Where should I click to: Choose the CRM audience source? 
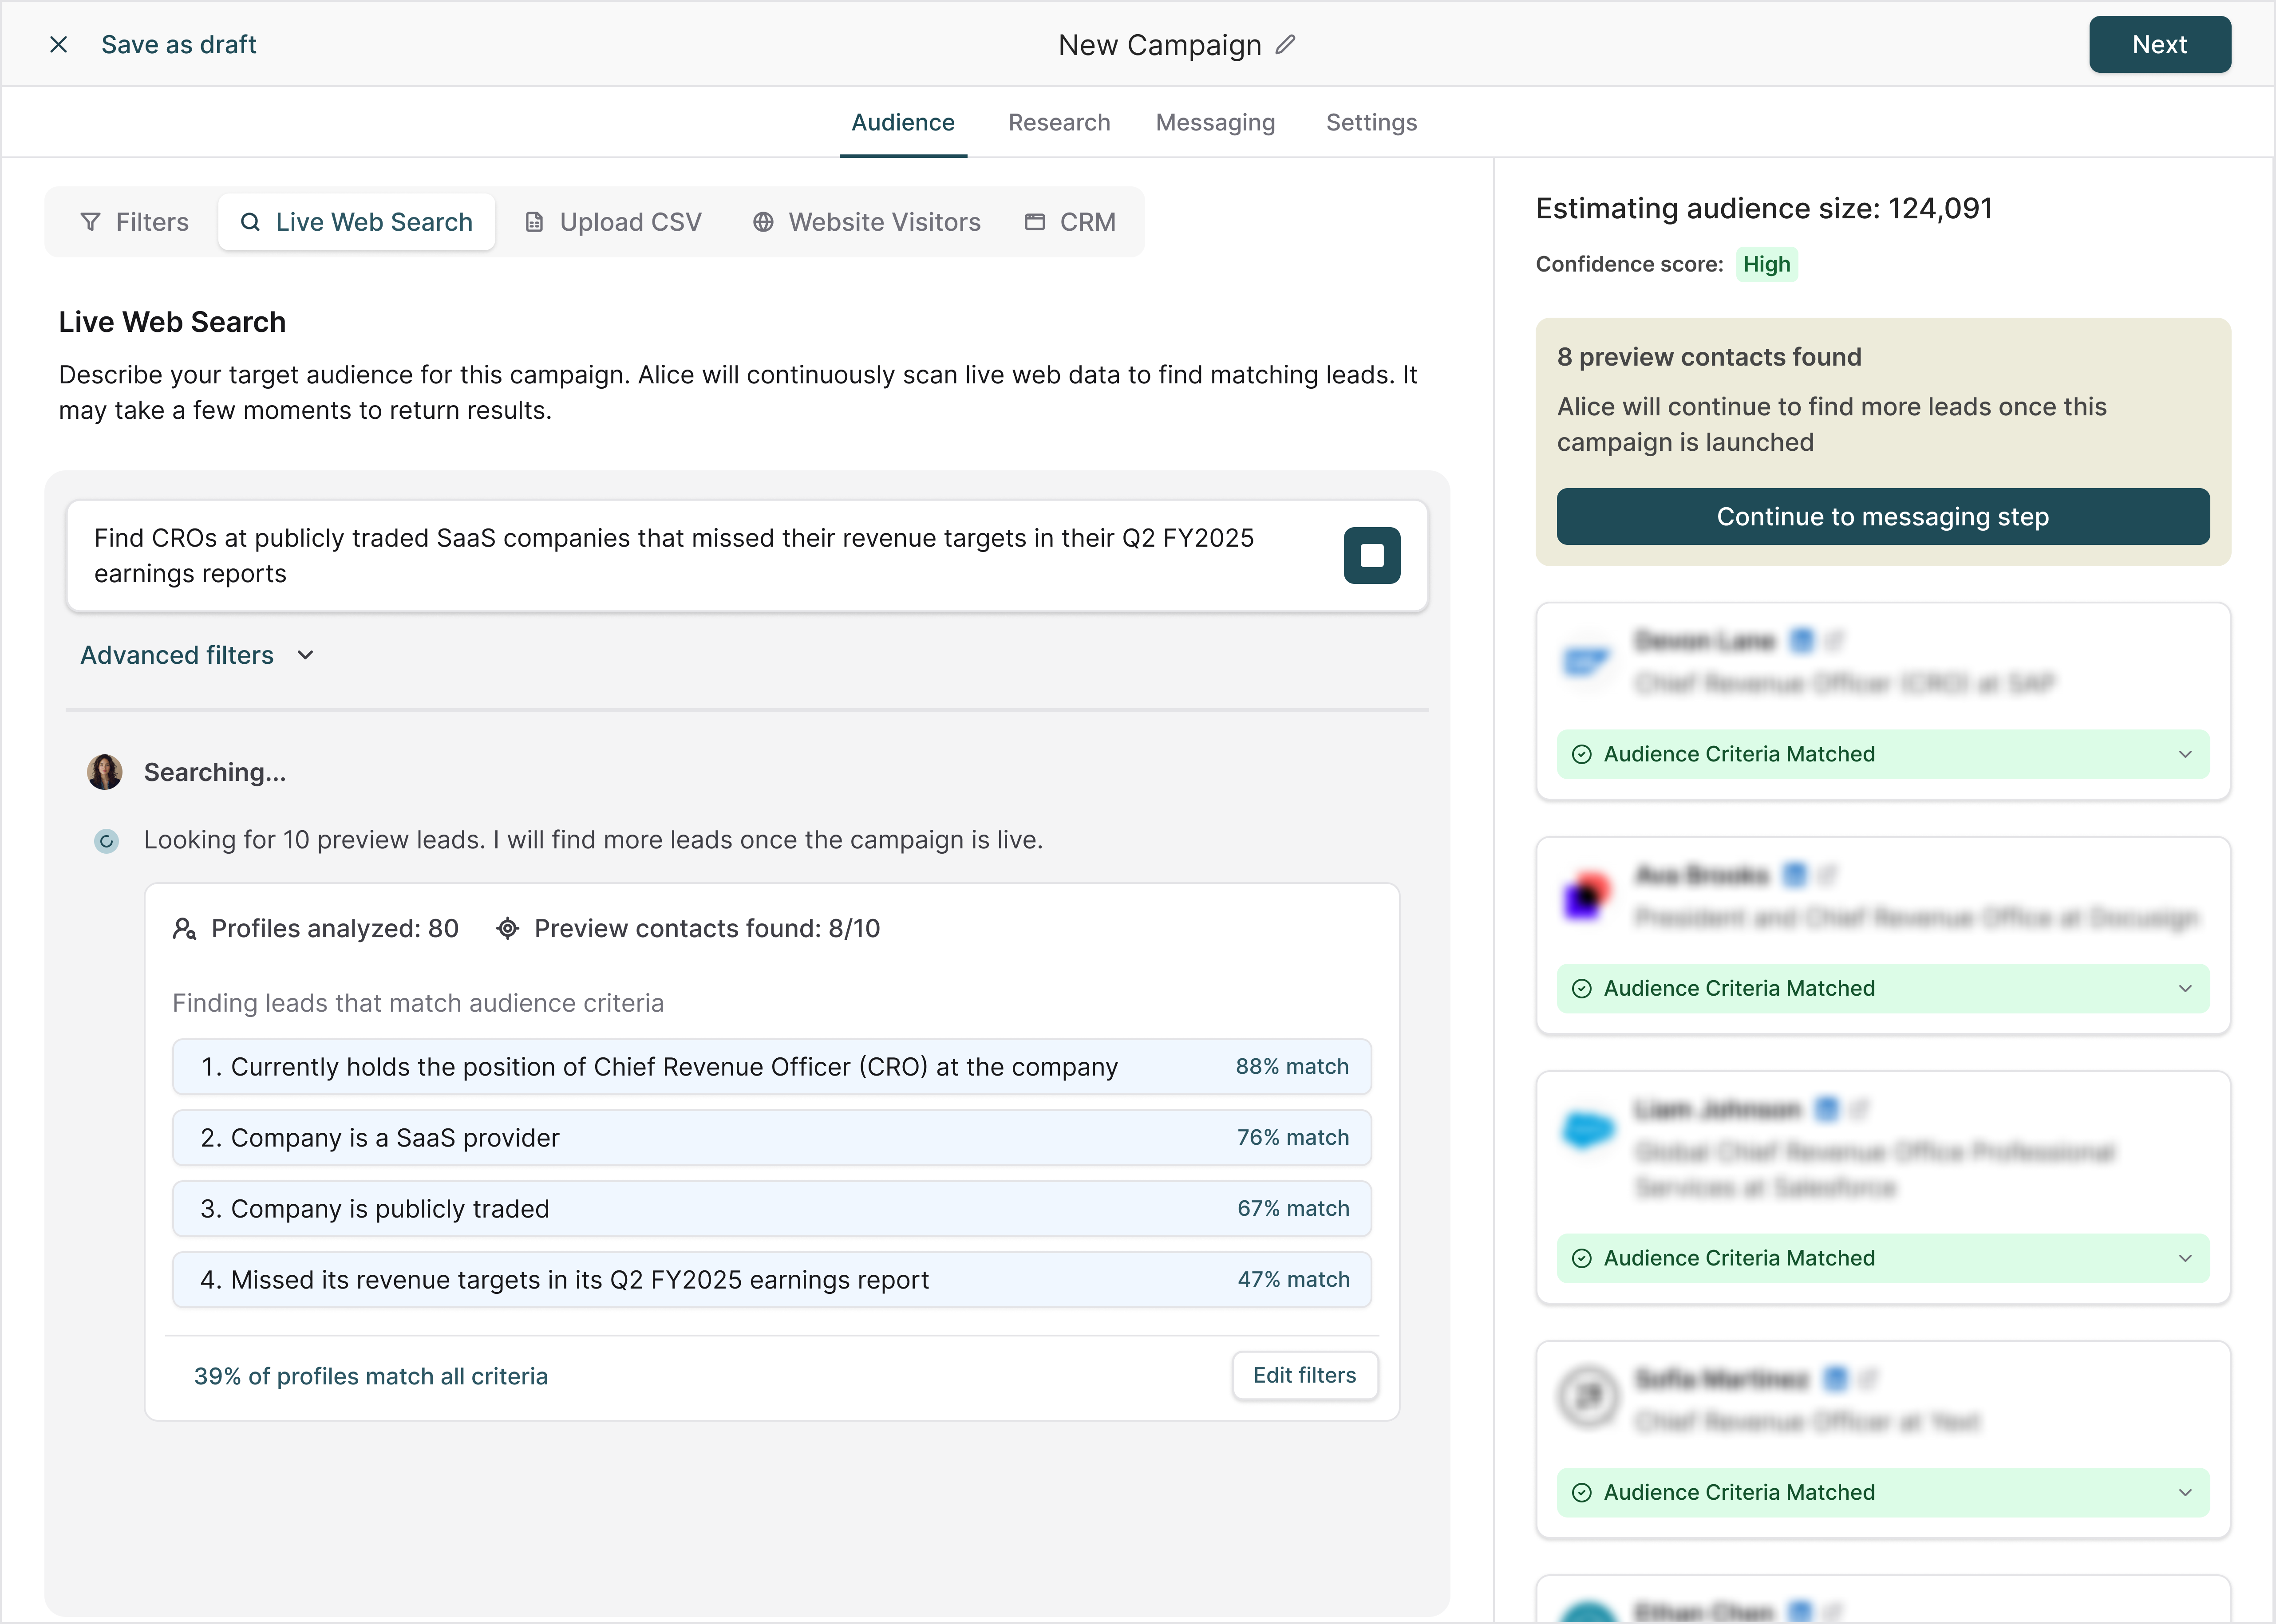tap(1070, 222)
